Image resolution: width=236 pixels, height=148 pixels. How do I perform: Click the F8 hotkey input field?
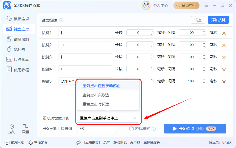(97, 129)
